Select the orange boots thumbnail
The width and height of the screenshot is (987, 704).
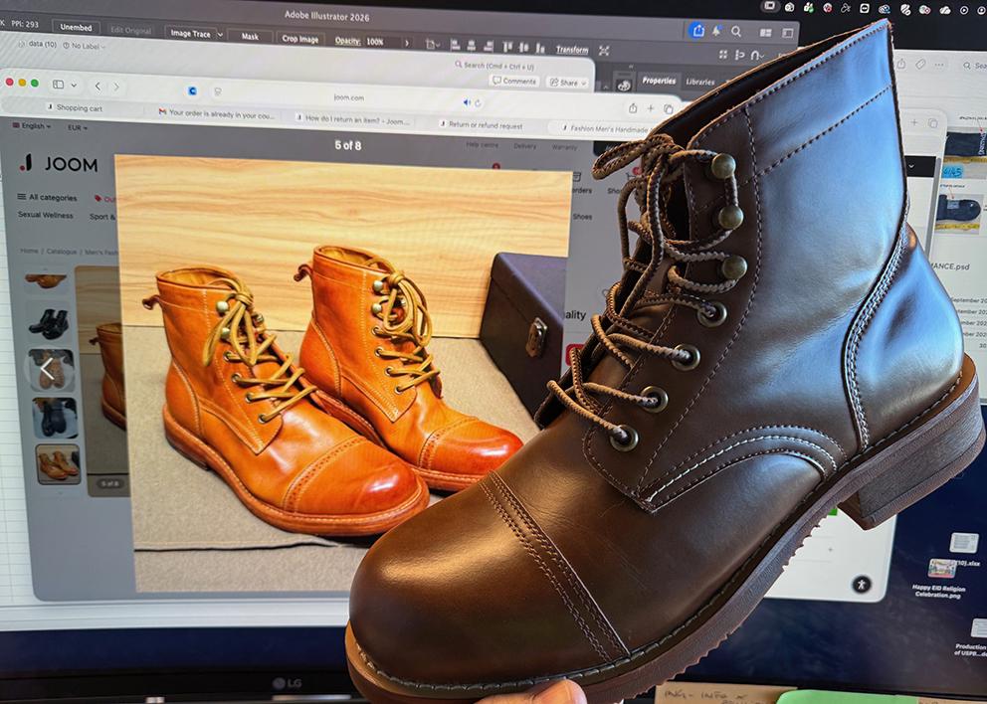click(58, 463)
